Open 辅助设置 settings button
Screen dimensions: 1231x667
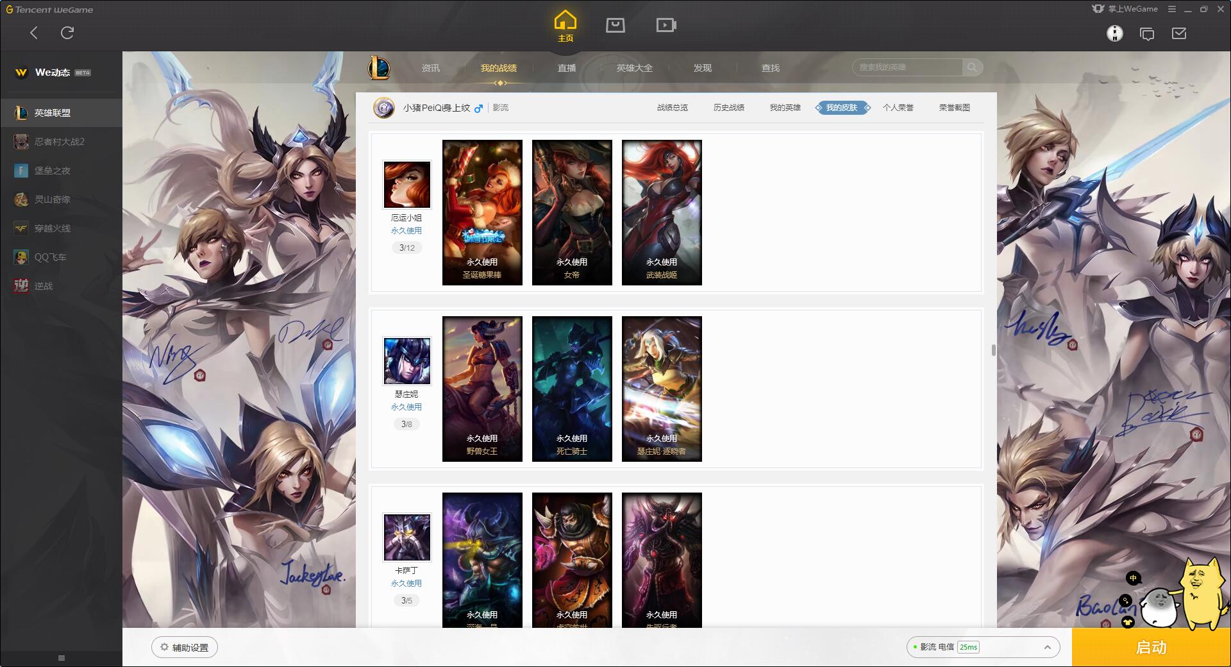[x=185, y=647]
